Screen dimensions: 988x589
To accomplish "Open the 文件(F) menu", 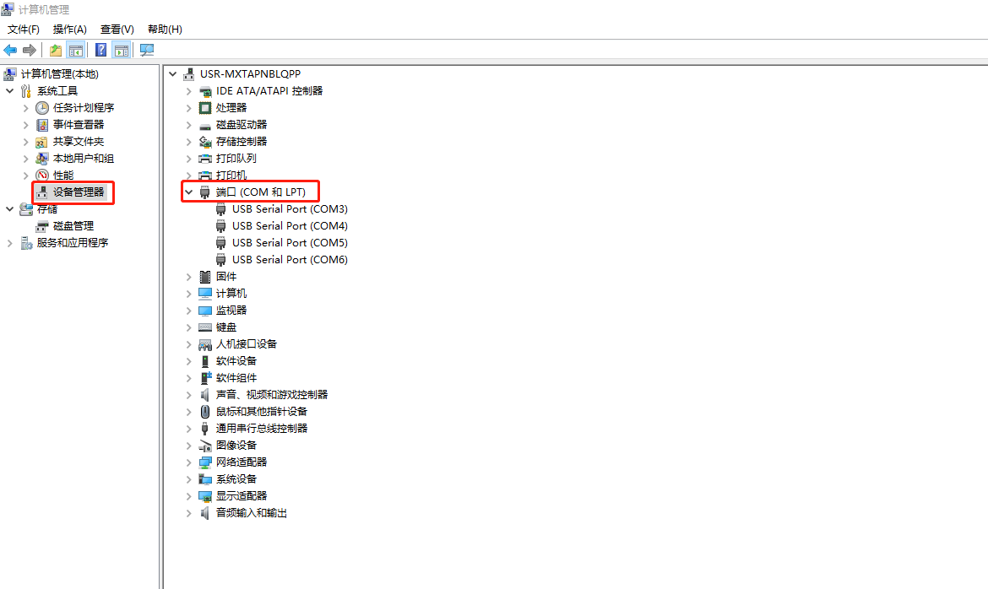I will click(24, 30).
